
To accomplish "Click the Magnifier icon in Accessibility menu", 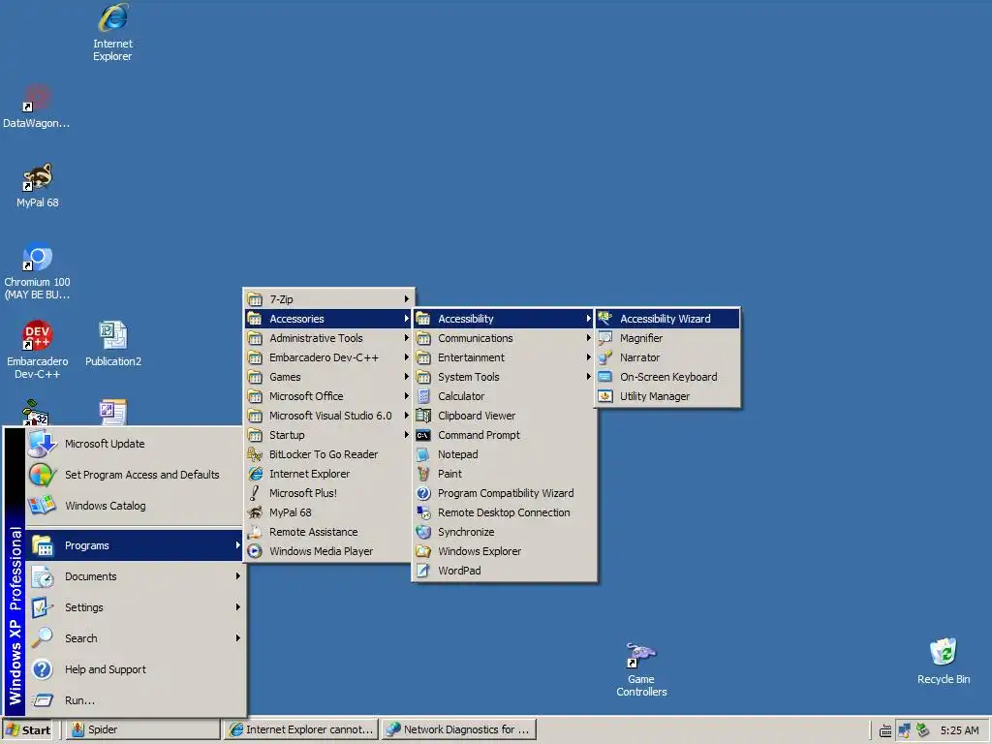I will (605, 338).
